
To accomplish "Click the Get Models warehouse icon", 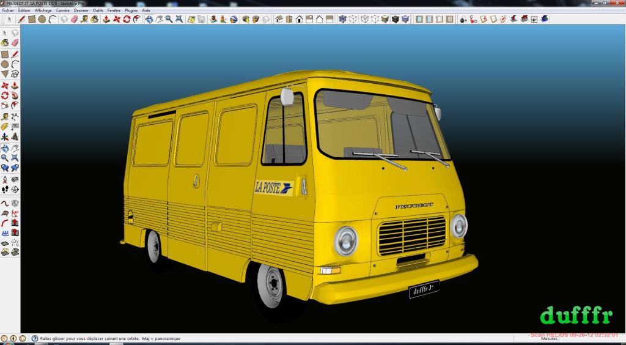I will [246, 19].
